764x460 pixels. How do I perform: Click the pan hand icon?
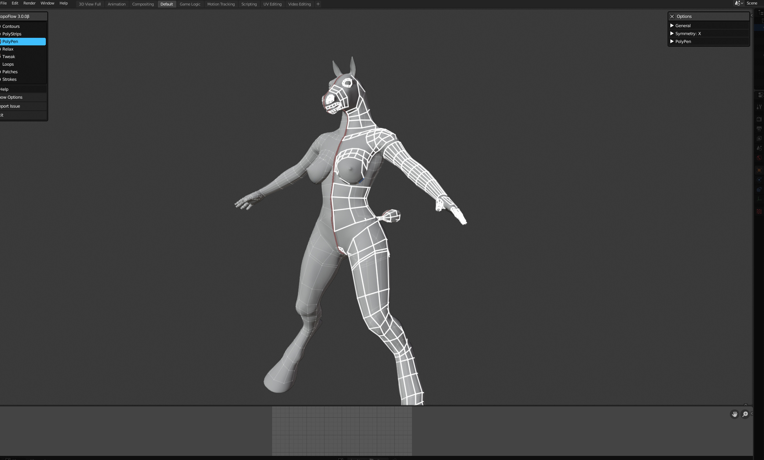734,414
